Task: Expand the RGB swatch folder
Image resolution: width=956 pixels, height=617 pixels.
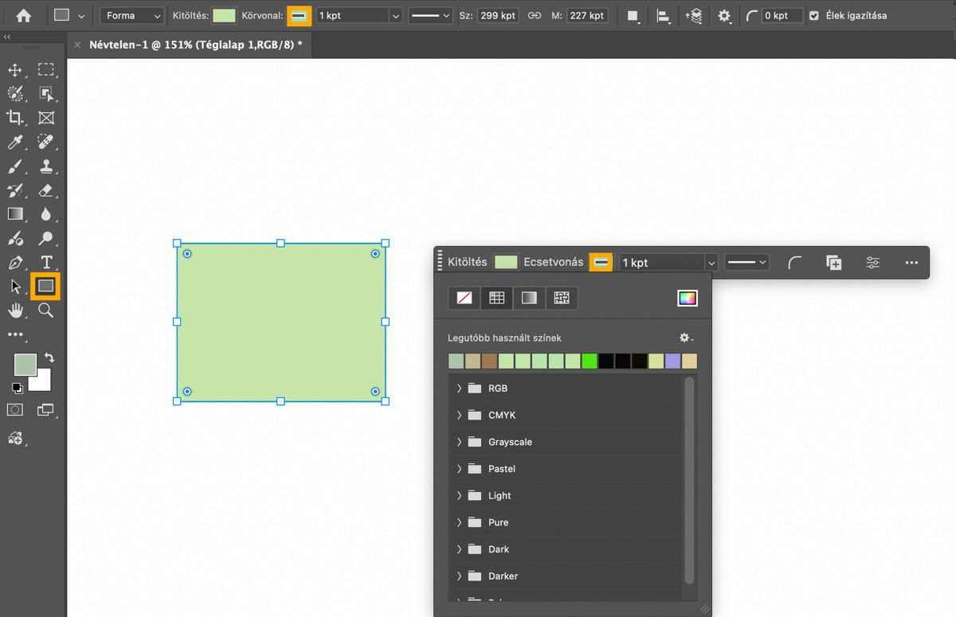Action: pos(459,389)
